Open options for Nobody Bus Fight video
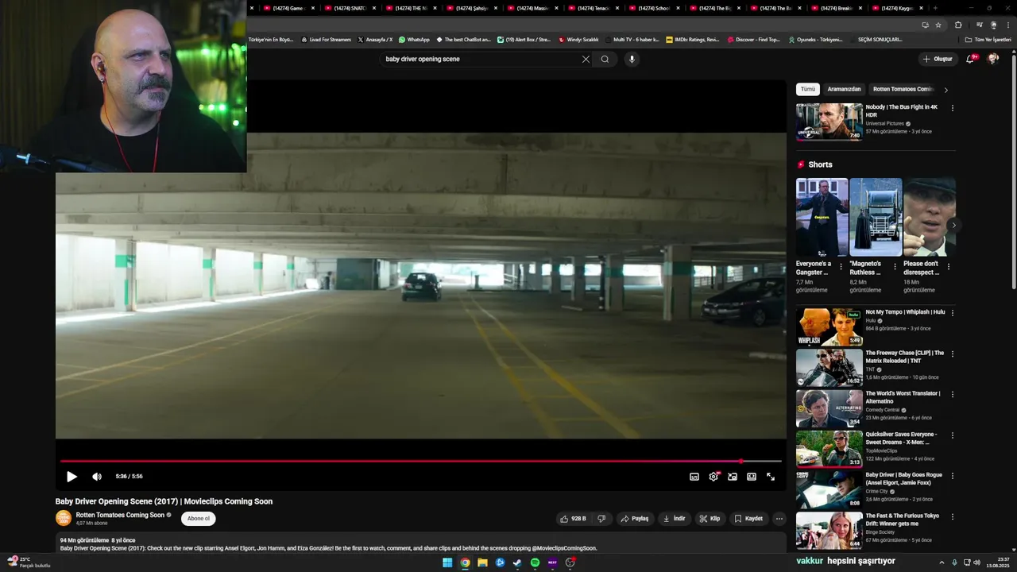Viewport: 1017px width, 572px height. (x=953, y=108)
